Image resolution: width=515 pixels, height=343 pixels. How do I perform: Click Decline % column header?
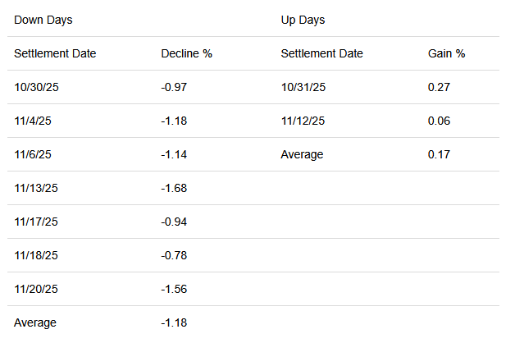pos(187,53)
